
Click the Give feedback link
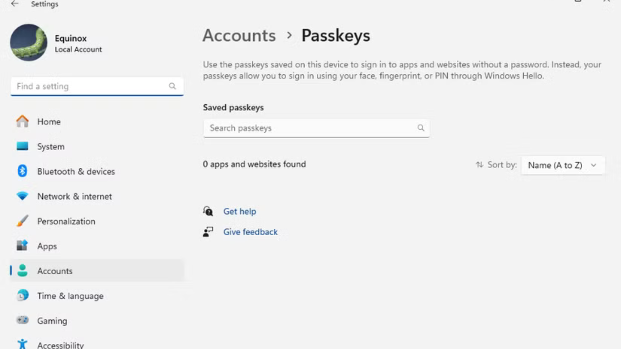pos(250,232)
